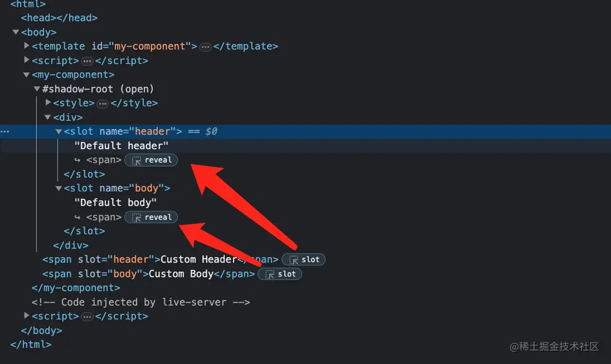Expand the last script node before </body>
Viewport: 611px width, 364px height.
[27, 316]
